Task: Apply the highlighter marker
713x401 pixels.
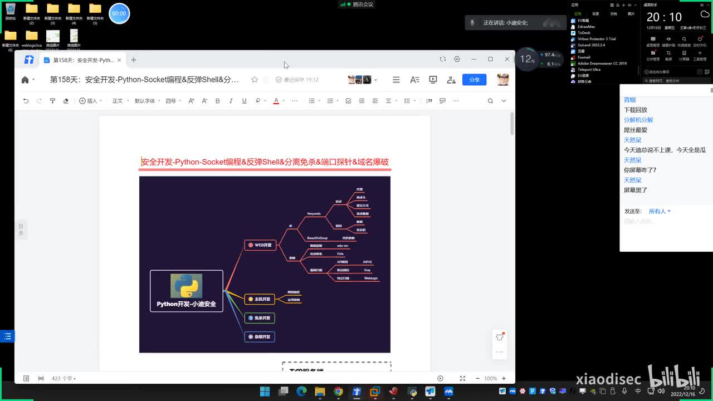Action: pos(258,101)
